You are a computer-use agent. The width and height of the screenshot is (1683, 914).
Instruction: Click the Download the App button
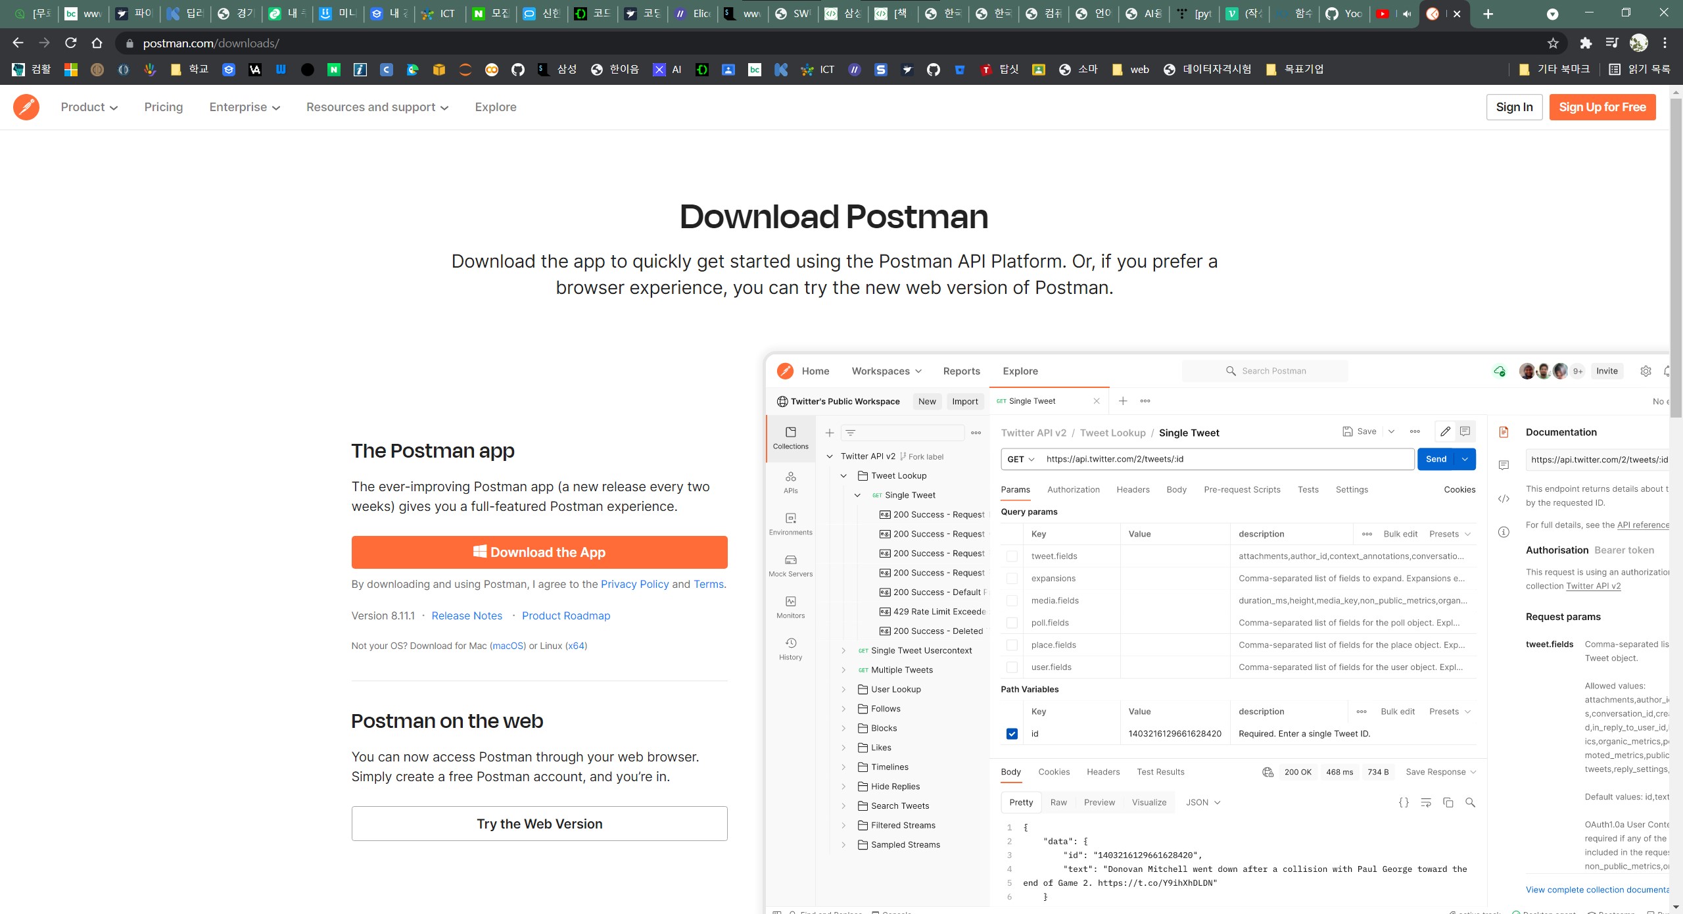coord(539,552)
